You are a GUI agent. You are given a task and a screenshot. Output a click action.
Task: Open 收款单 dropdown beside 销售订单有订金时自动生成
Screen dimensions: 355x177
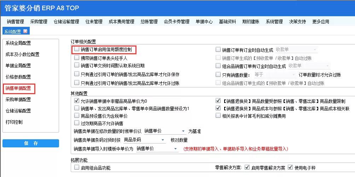[x=296, y=49]
